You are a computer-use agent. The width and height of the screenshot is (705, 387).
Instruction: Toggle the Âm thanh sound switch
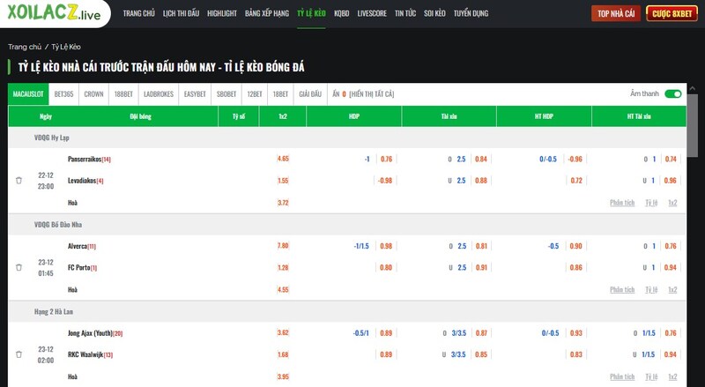pos(673,93)
